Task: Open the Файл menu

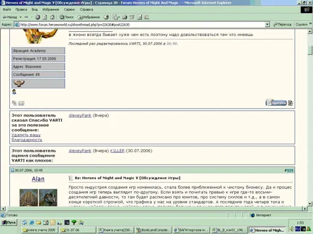Action: coord(7,9)
